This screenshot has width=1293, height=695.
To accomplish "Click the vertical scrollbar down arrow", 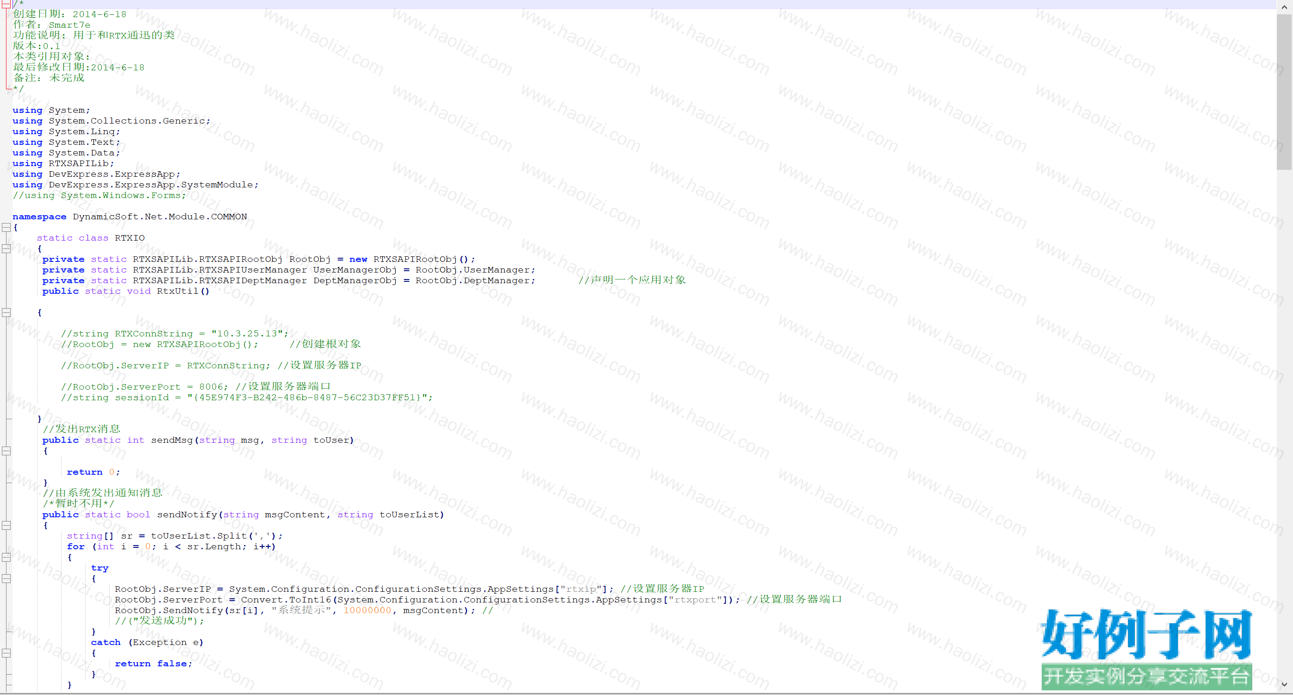I will tap(1284, 684).
